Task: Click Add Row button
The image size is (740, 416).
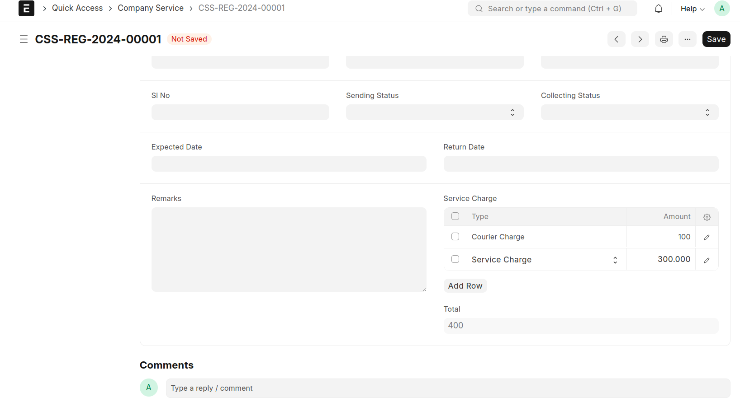Action: click(x=465, y=286)
